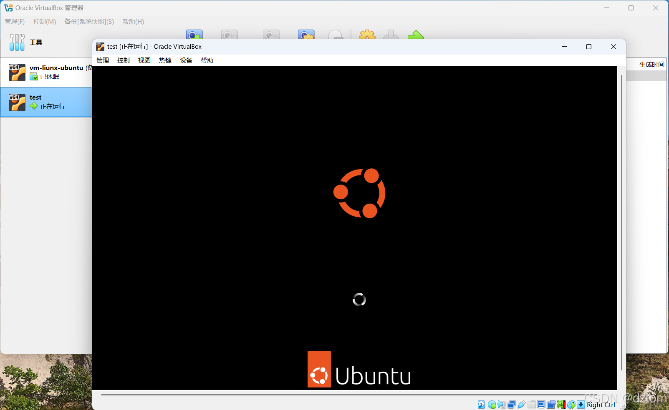Minimize the test VM window
The width and height of the screenshot is (669, 410).
click(565, 47)
